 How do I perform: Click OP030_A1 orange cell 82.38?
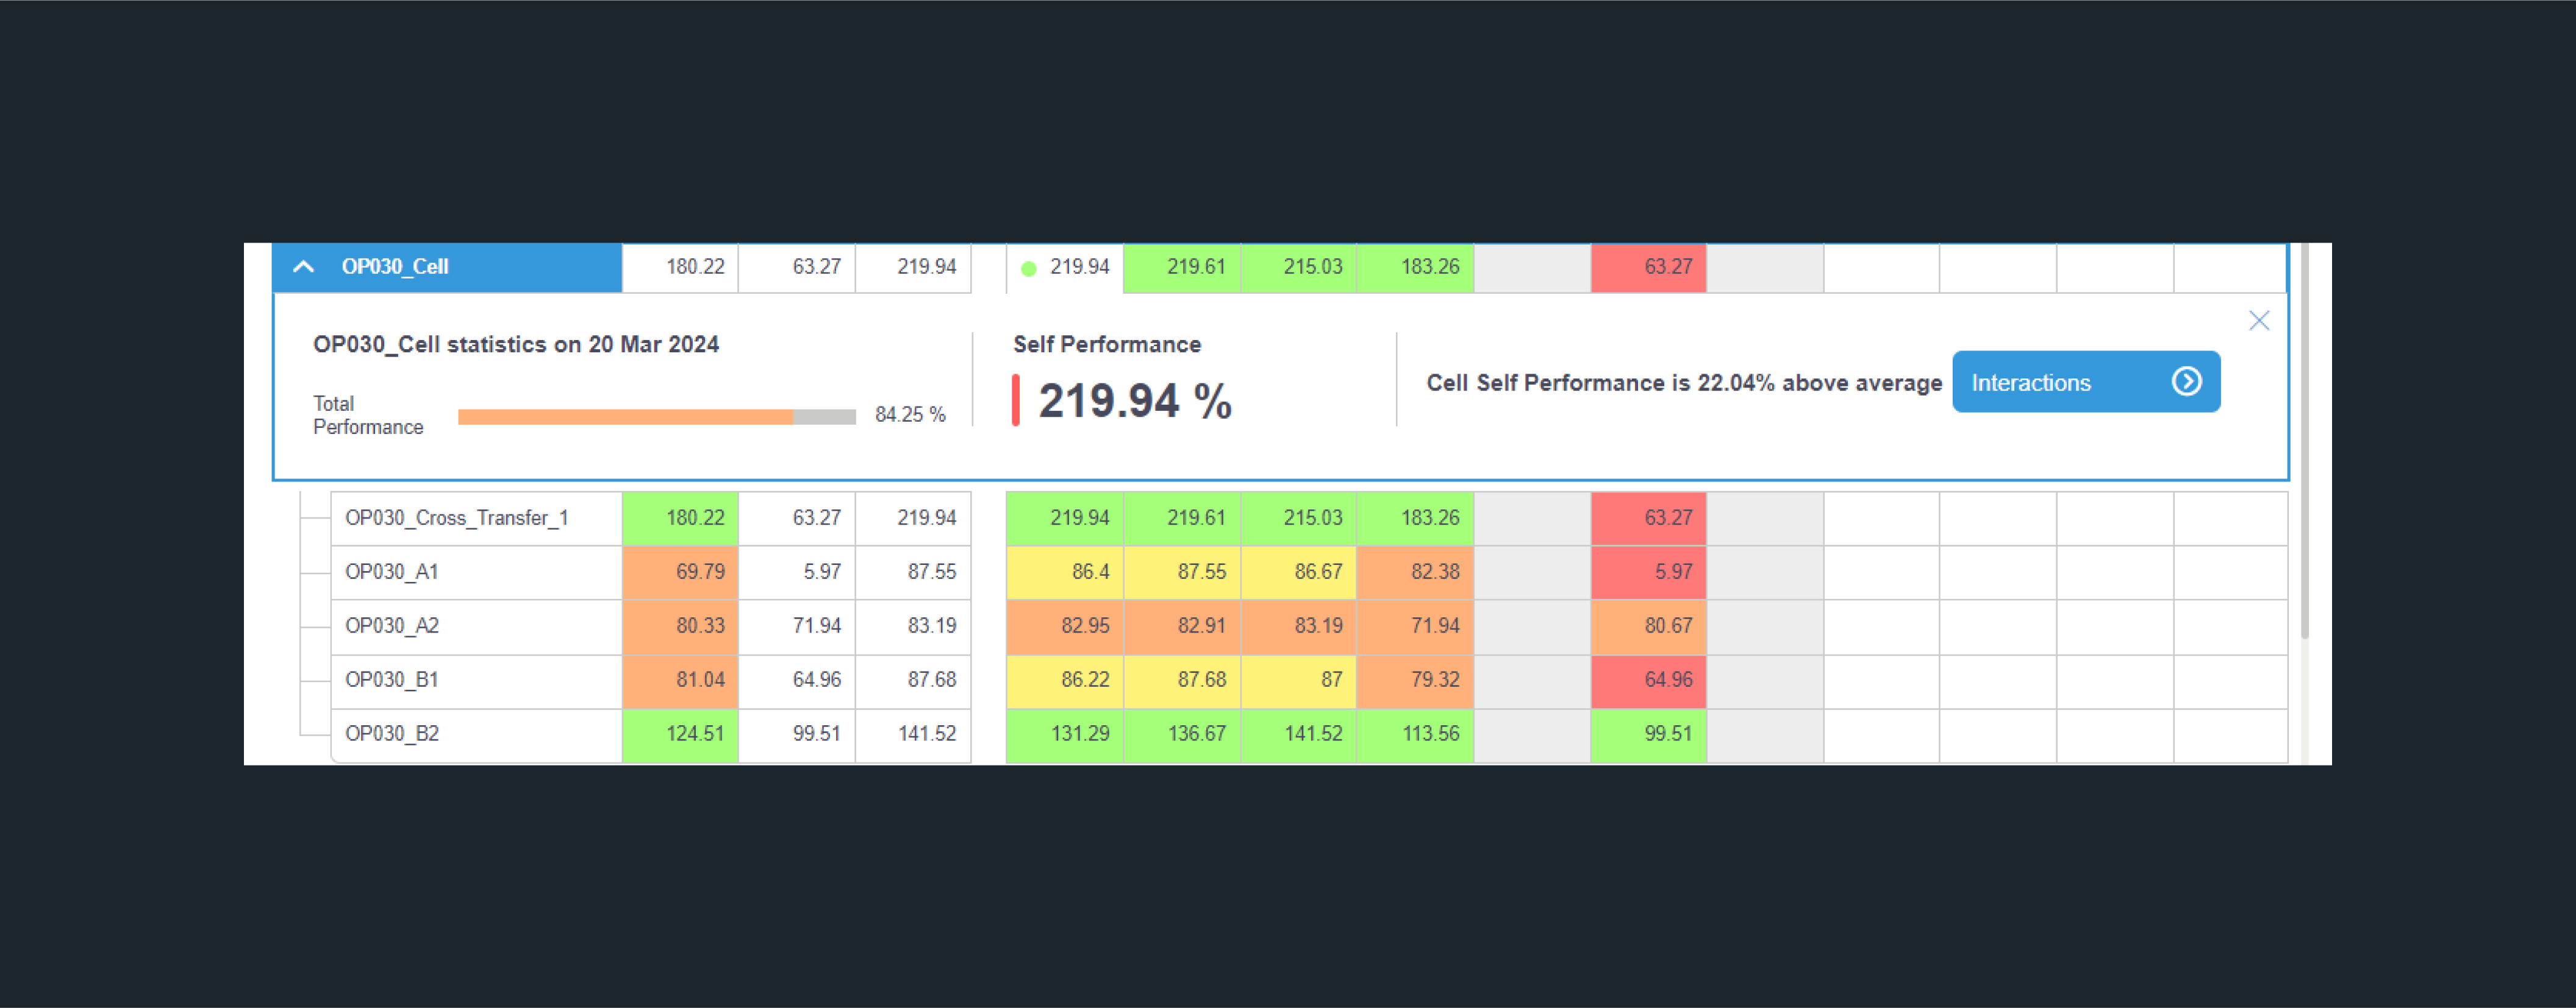click(x=1416, y=572)
